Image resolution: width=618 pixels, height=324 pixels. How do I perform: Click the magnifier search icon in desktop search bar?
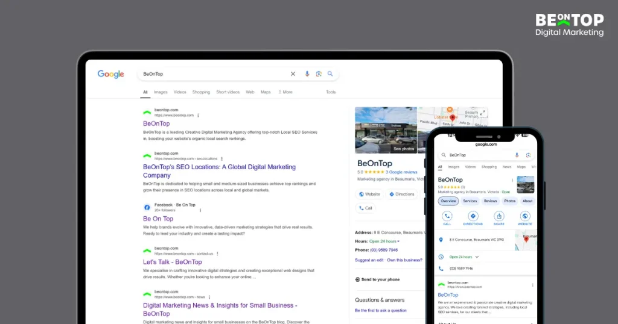pyautogui.click(x=330, y=74)
